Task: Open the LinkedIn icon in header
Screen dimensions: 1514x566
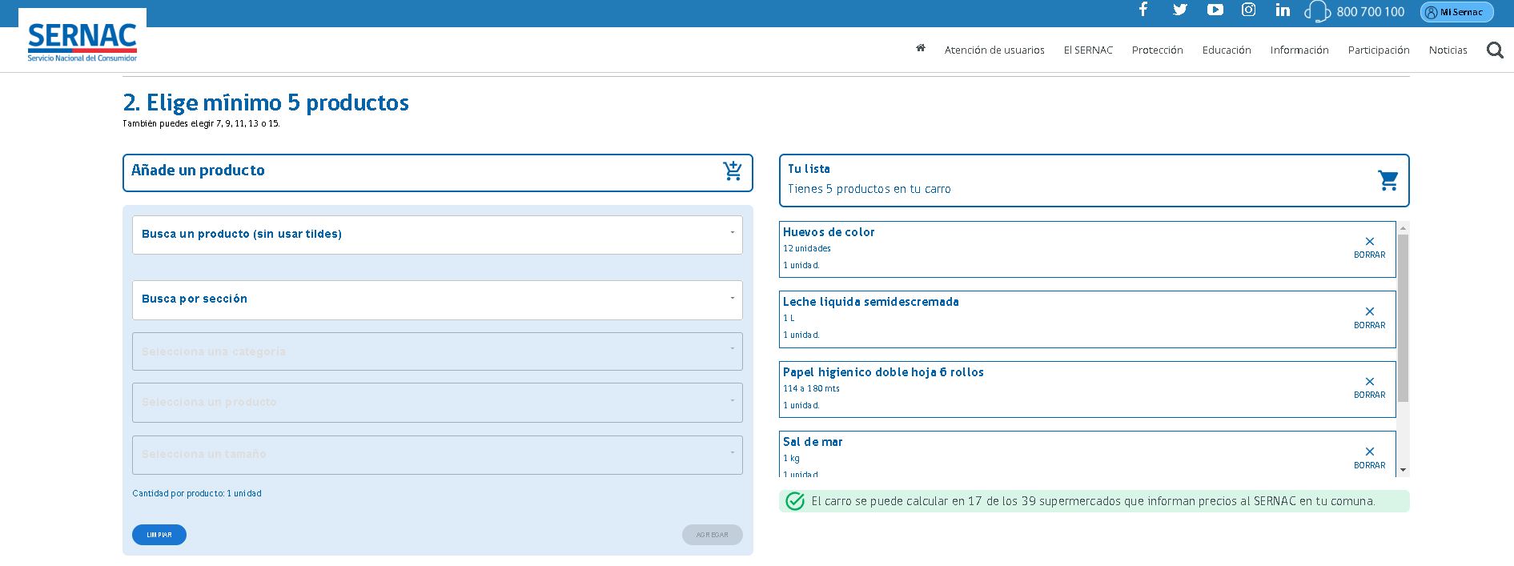Action: (x=1283, y=10)
